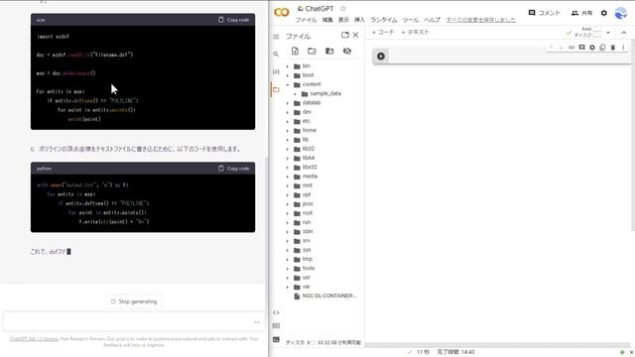
Task: Expand the boot folder
Action: [288, 75]
